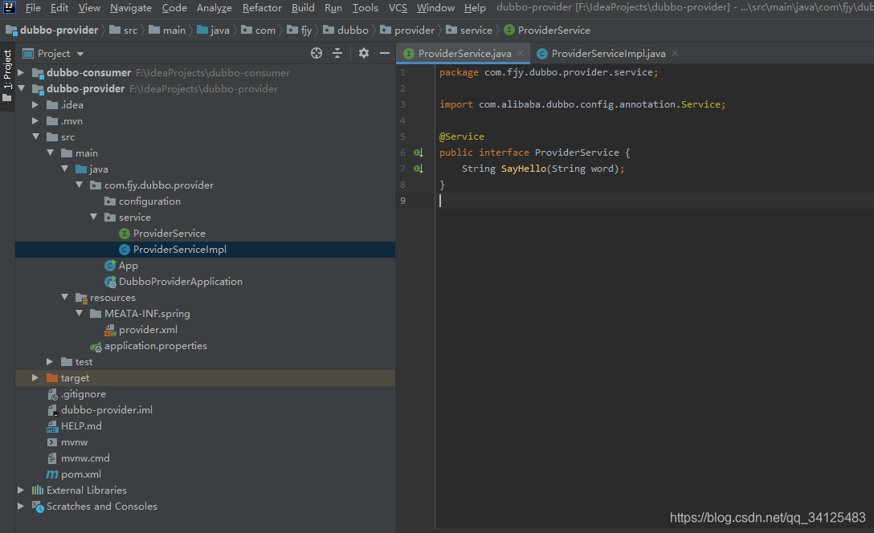Image resolution: width=874 pixels, height=533 pixels.
Task: Click the DubboProviderApplication class icon
Action: click(110, 282)
